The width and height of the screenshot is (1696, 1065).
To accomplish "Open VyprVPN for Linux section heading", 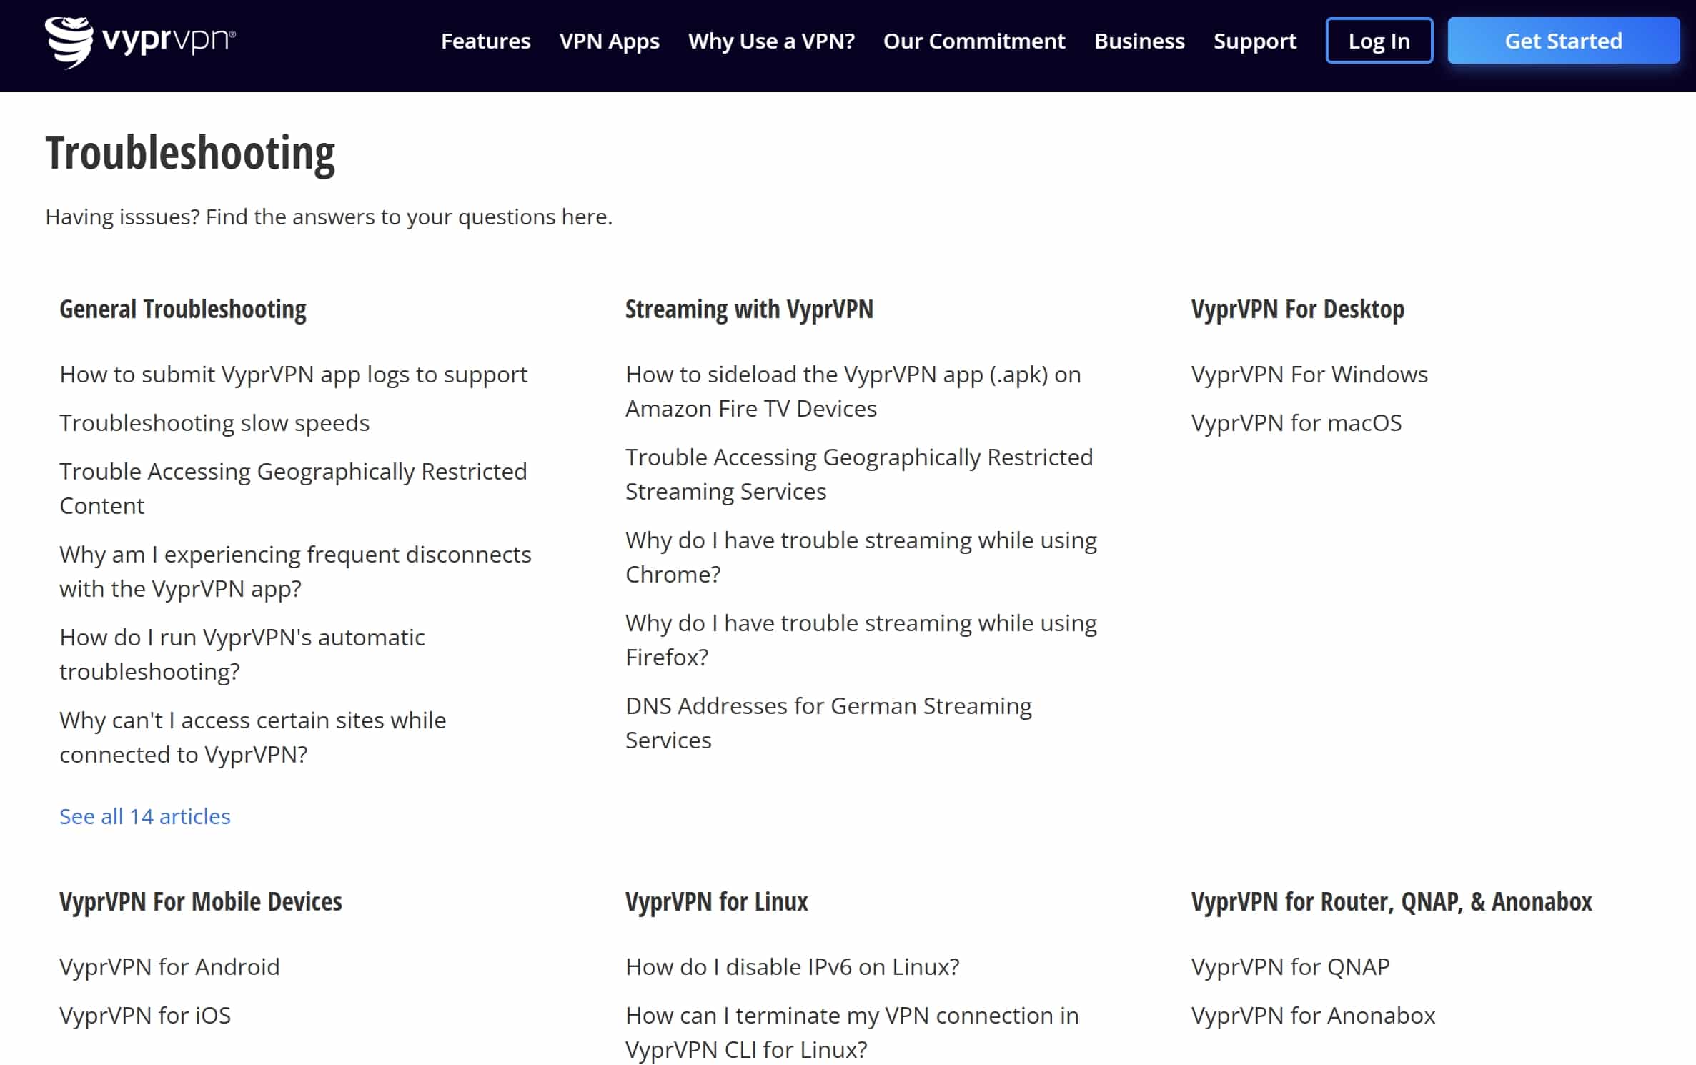I will (717, 902).
